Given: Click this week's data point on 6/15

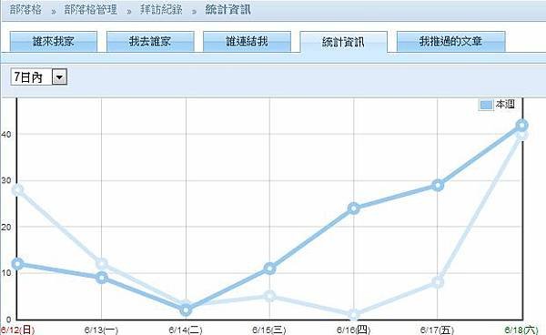Looking at the screenshot, I should [269, 269].
